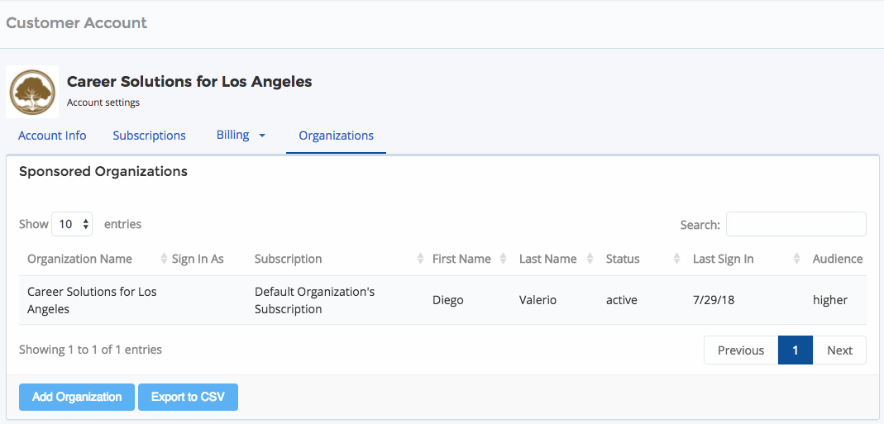Switch to the Account Info tab

[x=52, y=136]
